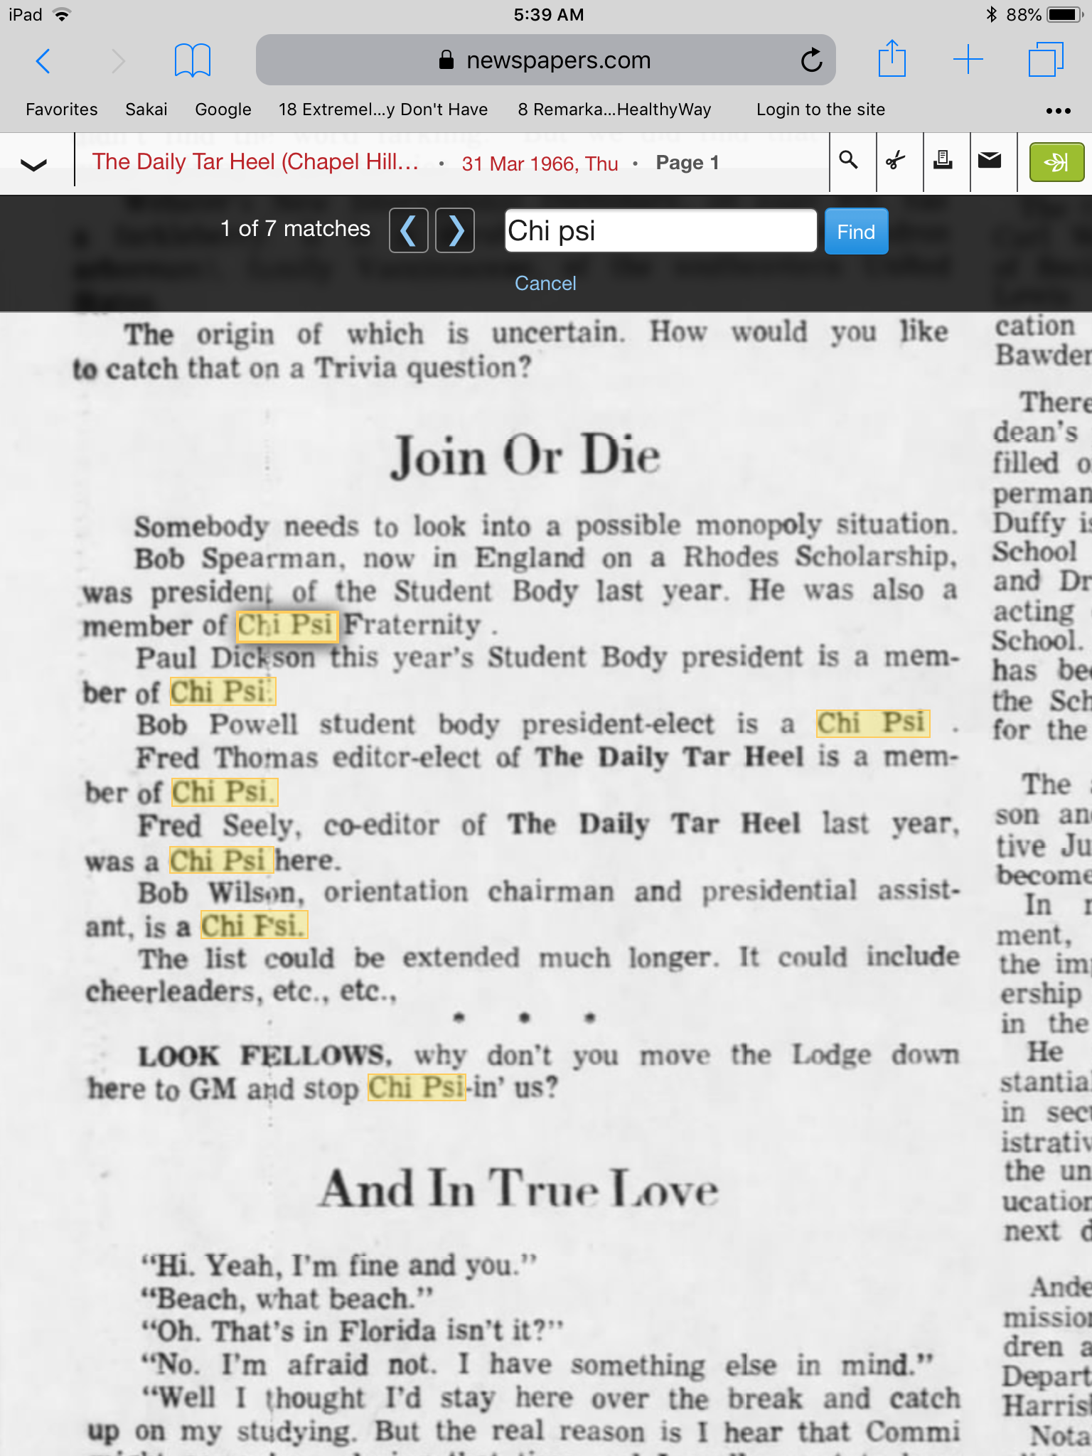Click the print icon in viewer toolbar
The image size is (1092, 1456).
tap(943, 161)
